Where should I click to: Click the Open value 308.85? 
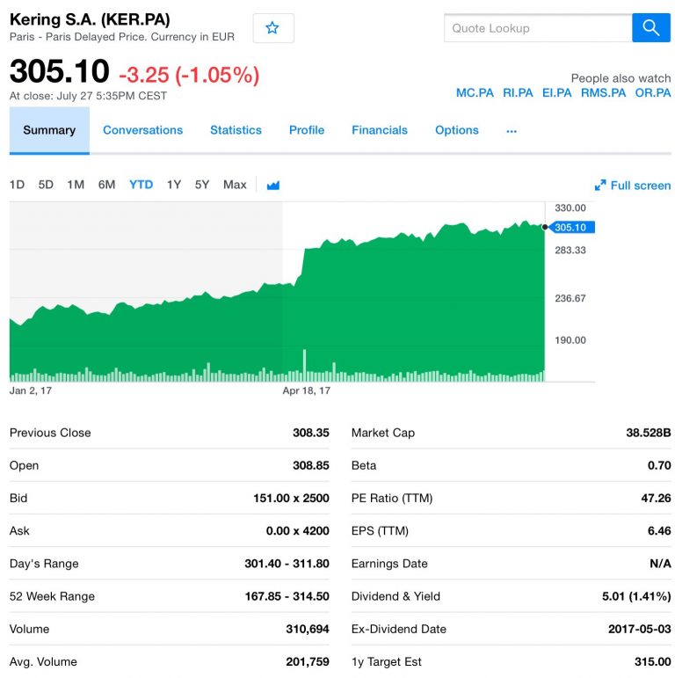tap(311, 466)
